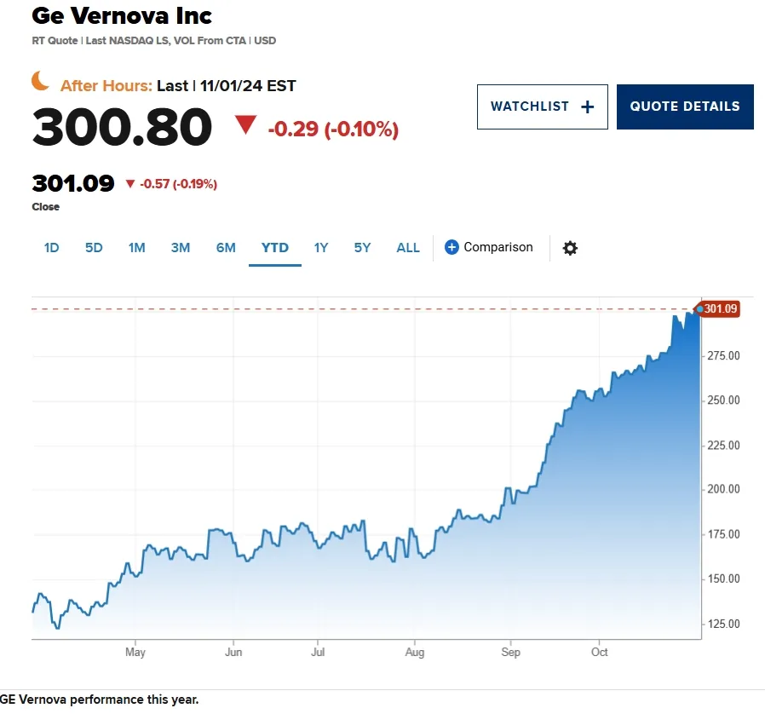765x714 pixels.
Task: Click the plus icon in Watchlist button
Action: (x=588, y=107)
